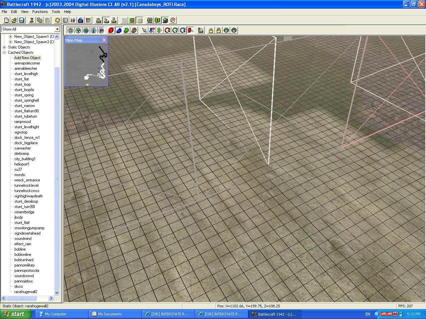The height and width of the screenshot is (319, 426).
Task: Click the tree panel horizontal scroll right arrow
Action: tap(51, 298)
